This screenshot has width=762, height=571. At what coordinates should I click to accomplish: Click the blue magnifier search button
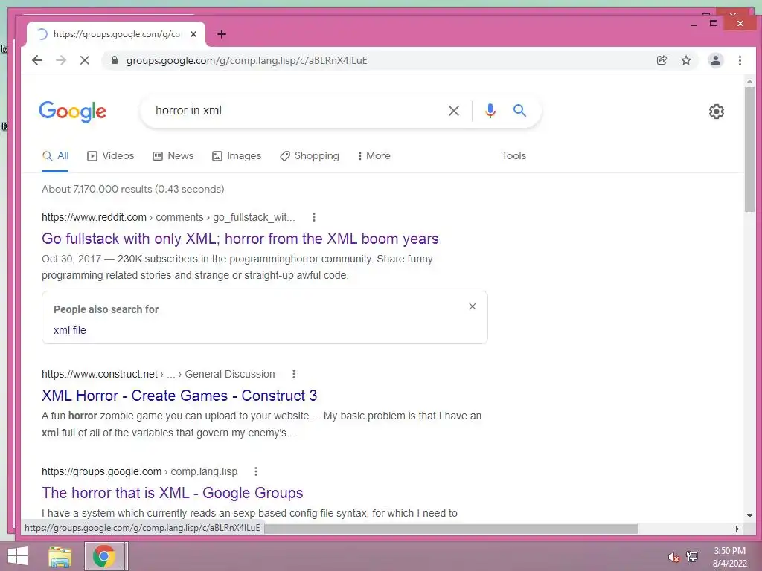[x=519, y=110]
